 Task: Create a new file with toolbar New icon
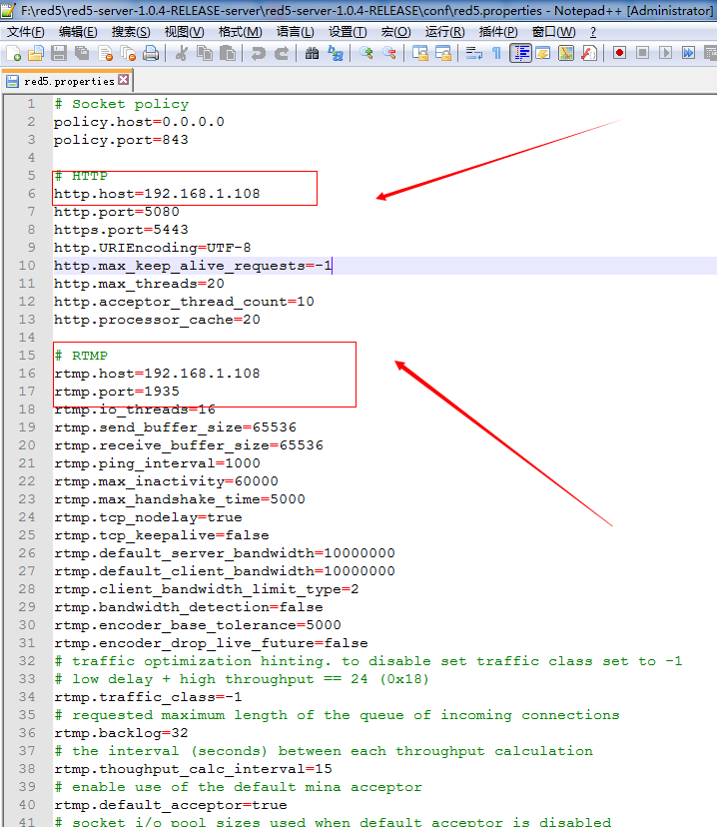(13, 53)
